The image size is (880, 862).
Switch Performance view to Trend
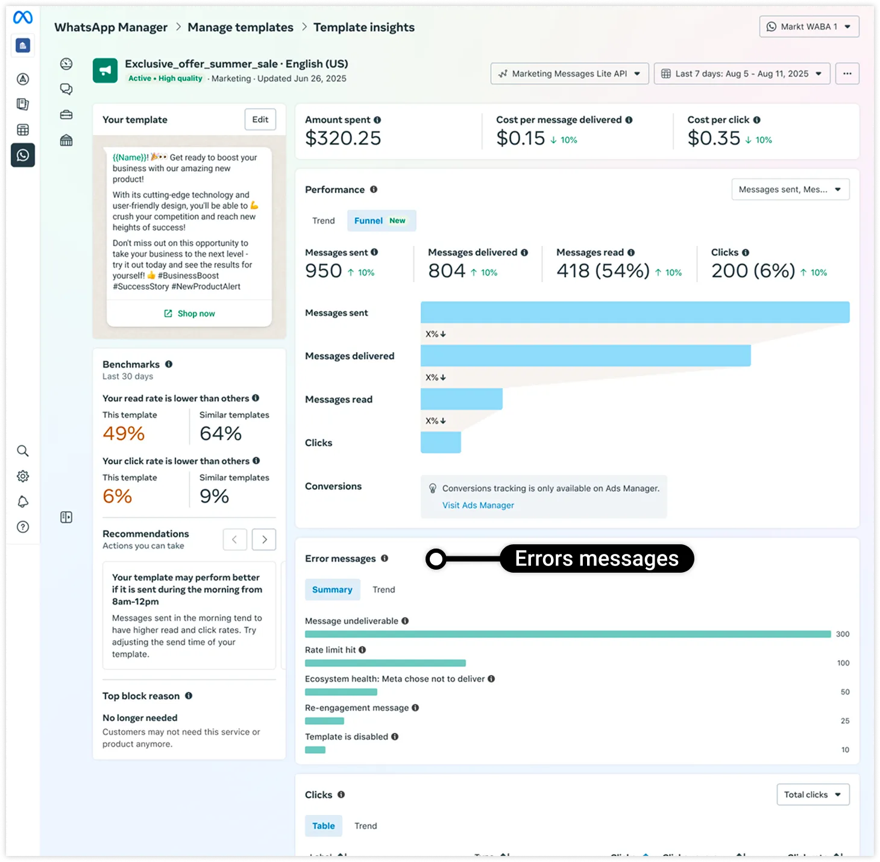(323, 221)
